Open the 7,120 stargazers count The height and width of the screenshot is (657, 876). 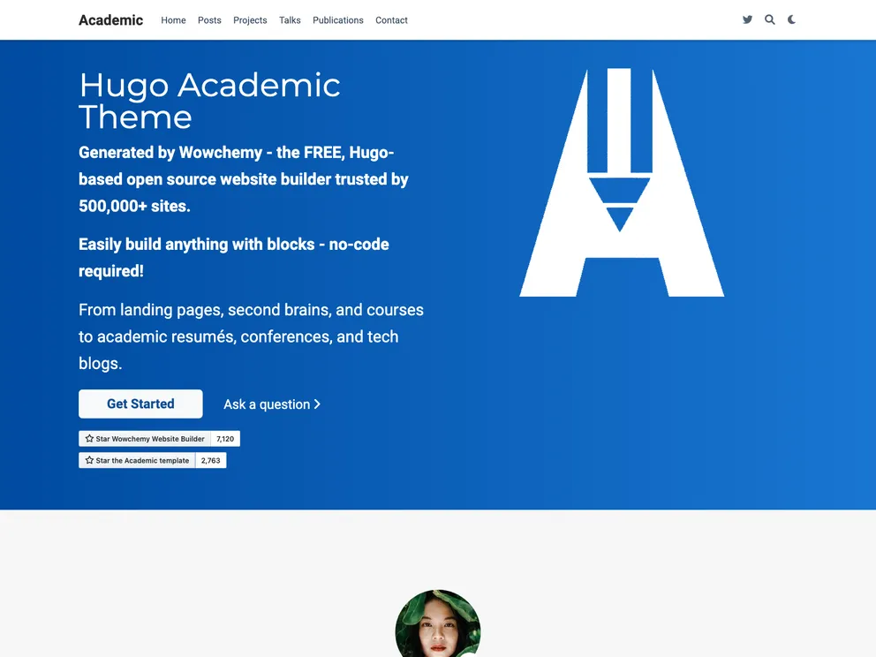tap(225, 439)
